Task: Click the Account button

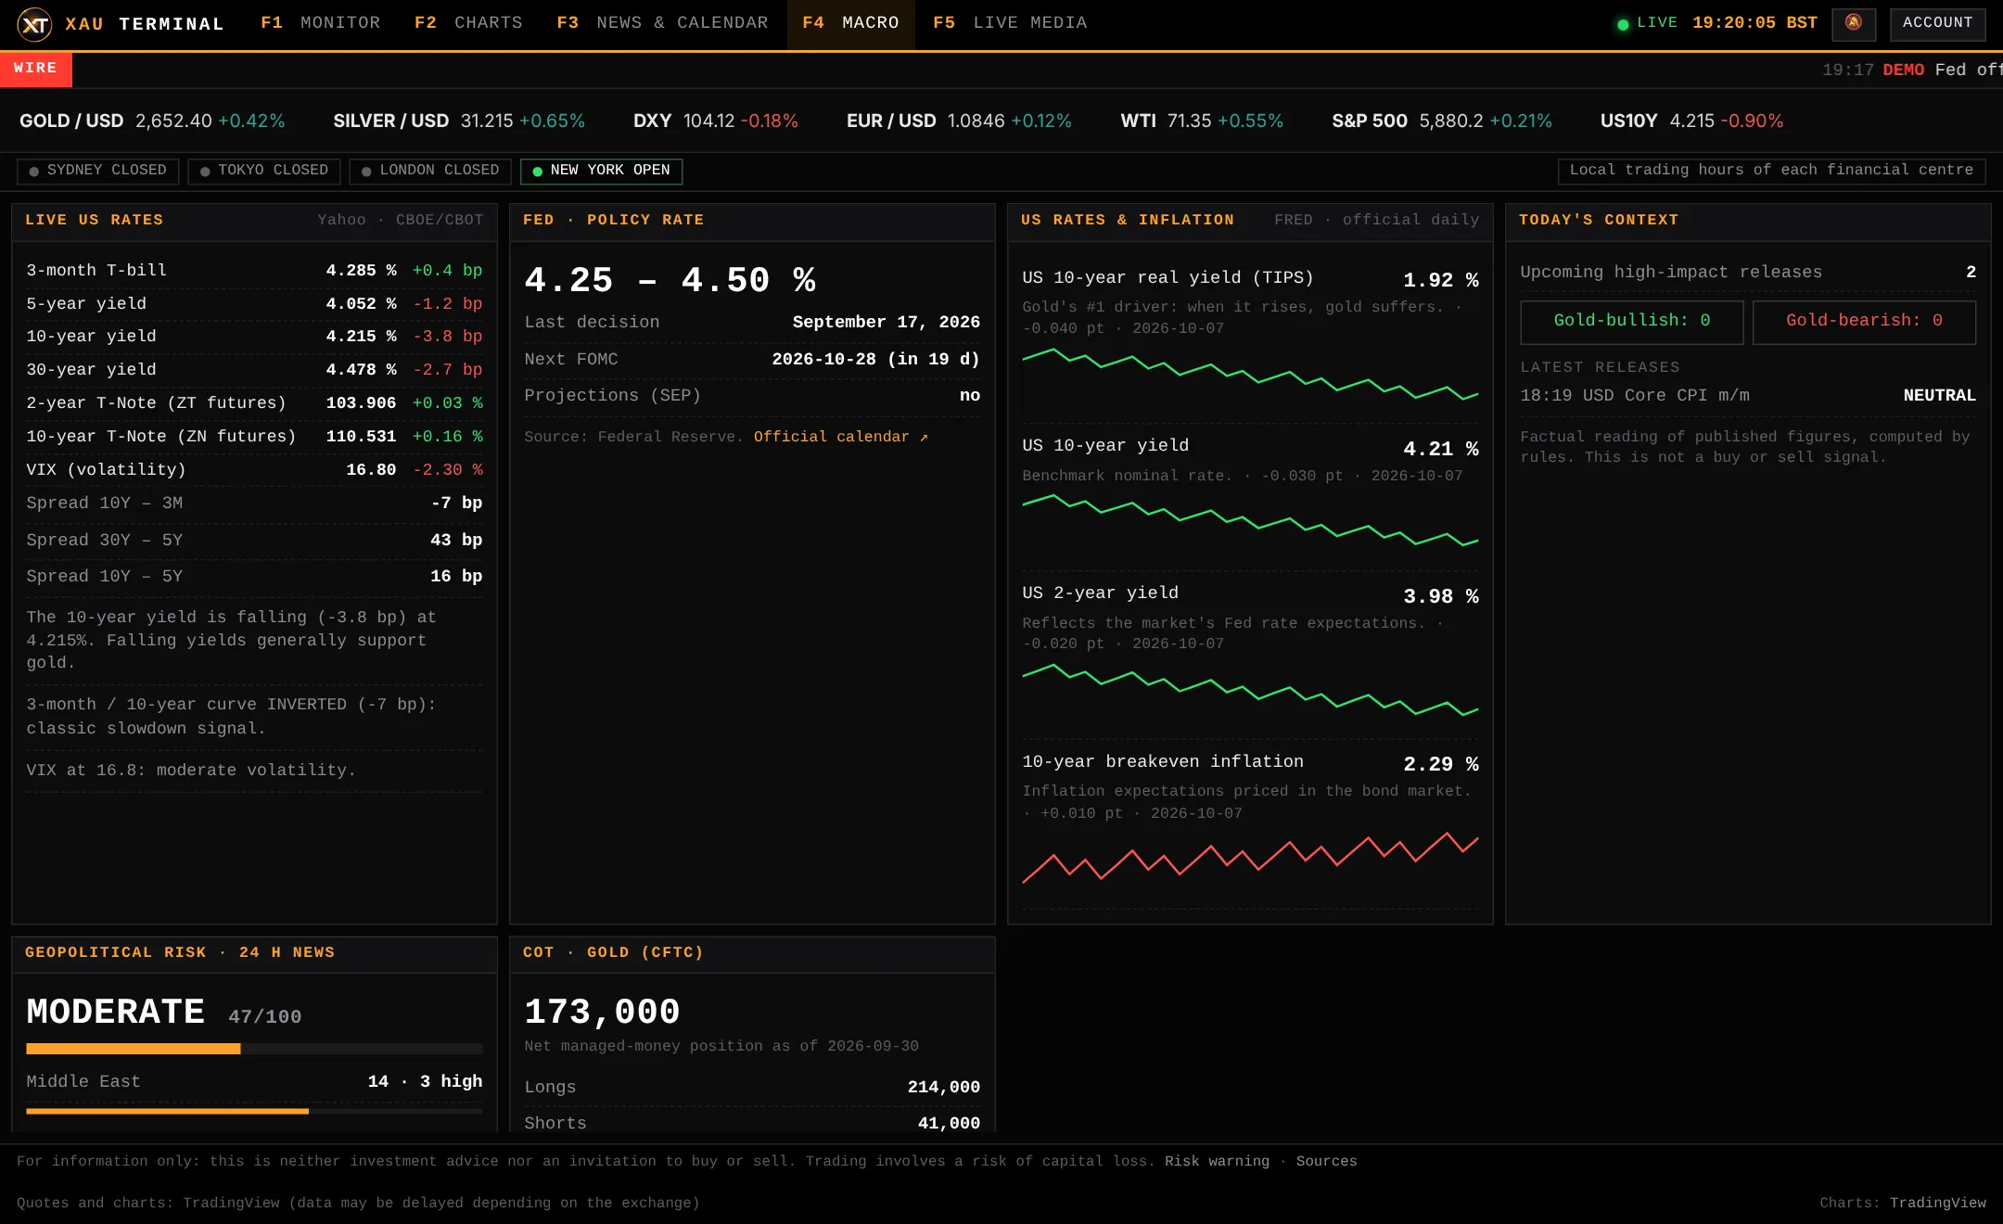Action: point(1937,23)
